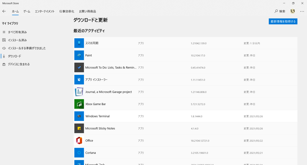Click version 1.8.1444.0 text
The height and width of the screenshot is (165, 307).
click(196, 116)
